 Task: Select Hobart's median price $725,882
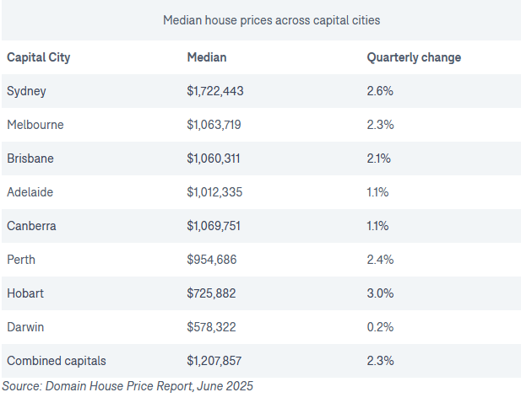click(211, 293)
